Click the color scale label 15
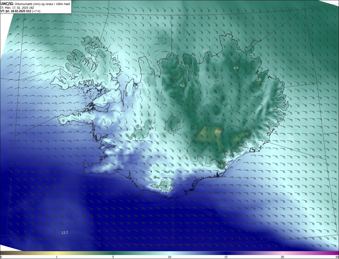Image resolution: width=339 pixels, height=259 pixels. [226, 257]
